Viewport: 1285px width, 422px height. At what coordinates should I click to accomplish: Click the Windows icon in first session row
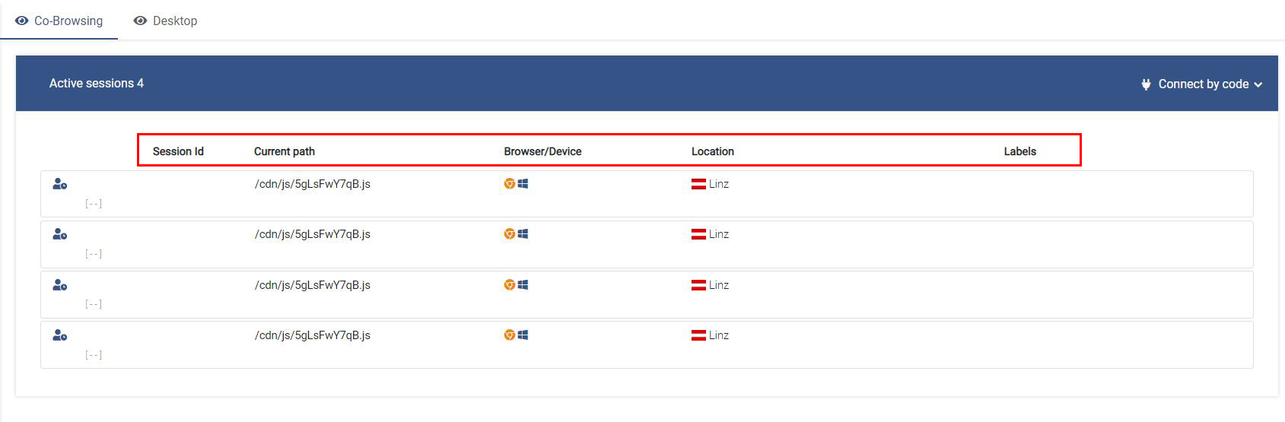click(523, 183)
